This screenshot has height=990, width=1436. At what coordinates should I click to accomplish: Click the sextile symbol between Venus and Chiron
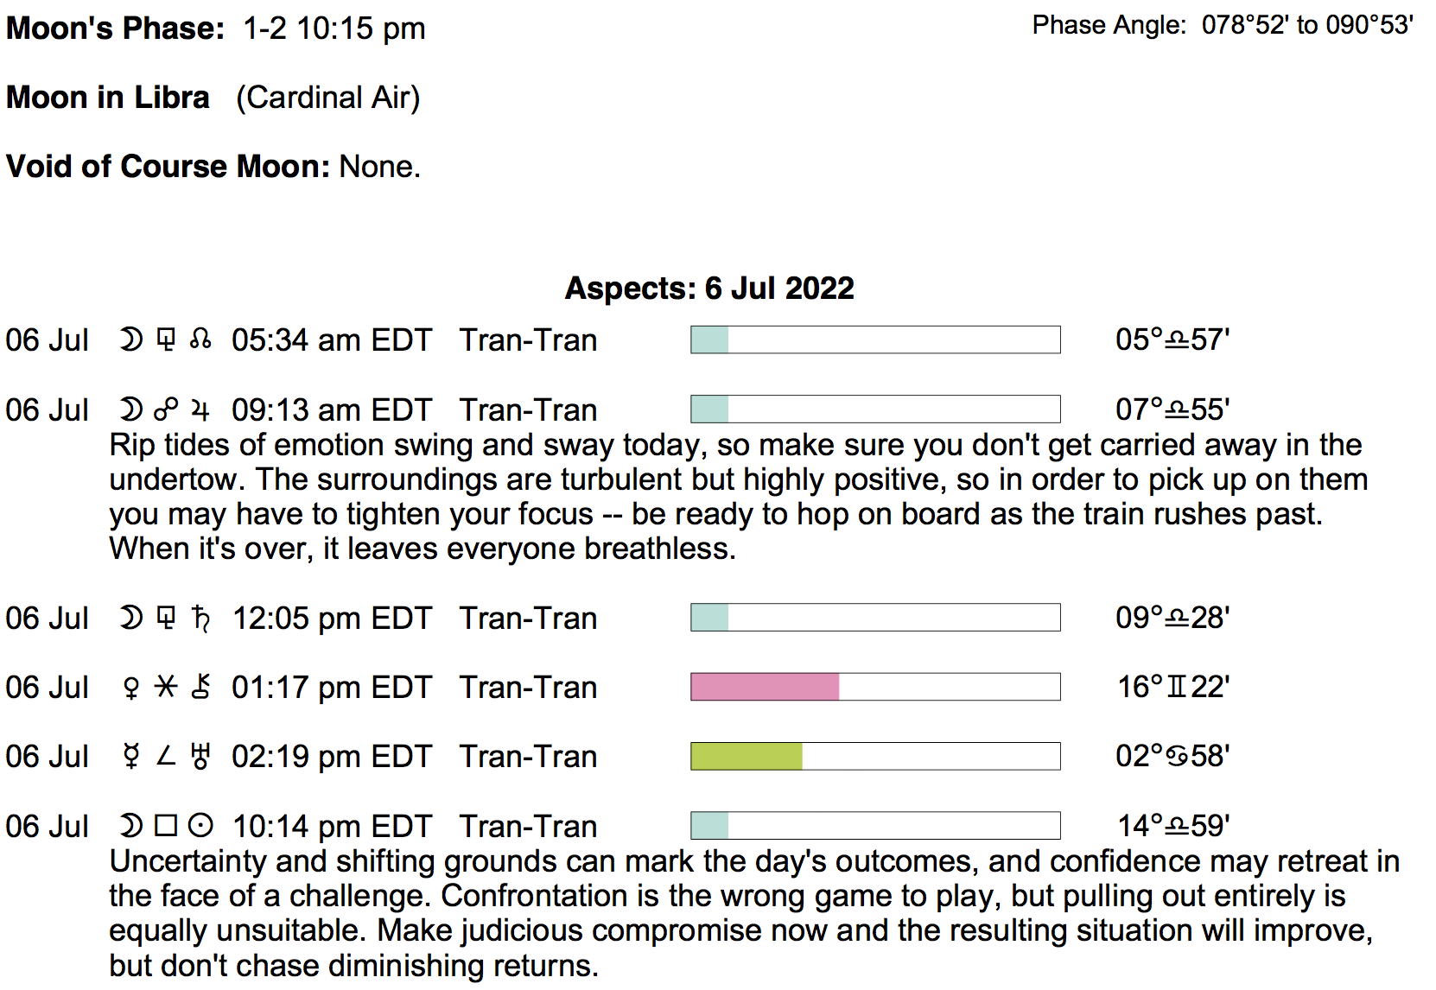point(165,687)
